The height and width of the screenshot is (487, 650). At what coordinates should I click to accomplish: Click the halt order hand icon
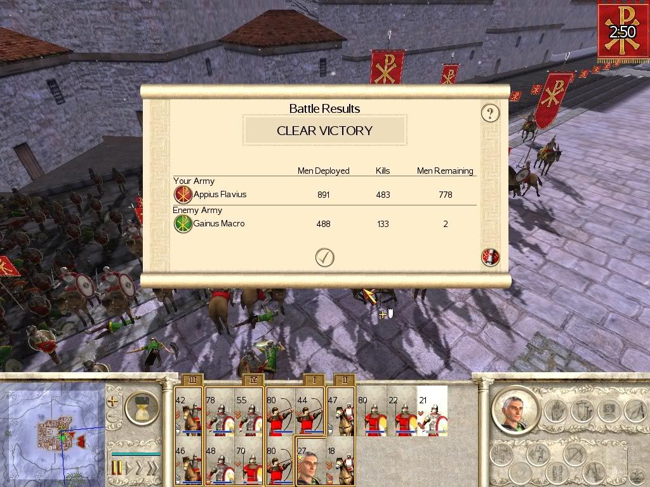[555, 410]
